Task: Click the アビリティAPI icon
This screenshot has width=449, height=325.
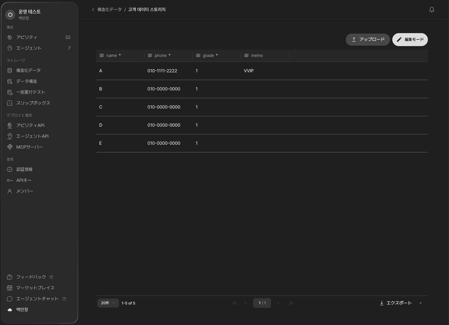Action: pos(10,125)
